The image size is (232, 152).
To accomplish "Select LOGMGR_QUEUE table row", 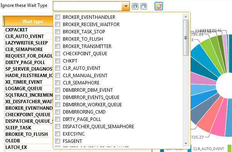I will click(29, 88).
